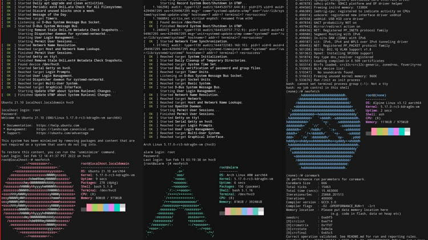Click 'Last login: Sun Feb 13' line
This screenshot has height=240, width=428.
point(180,160)
